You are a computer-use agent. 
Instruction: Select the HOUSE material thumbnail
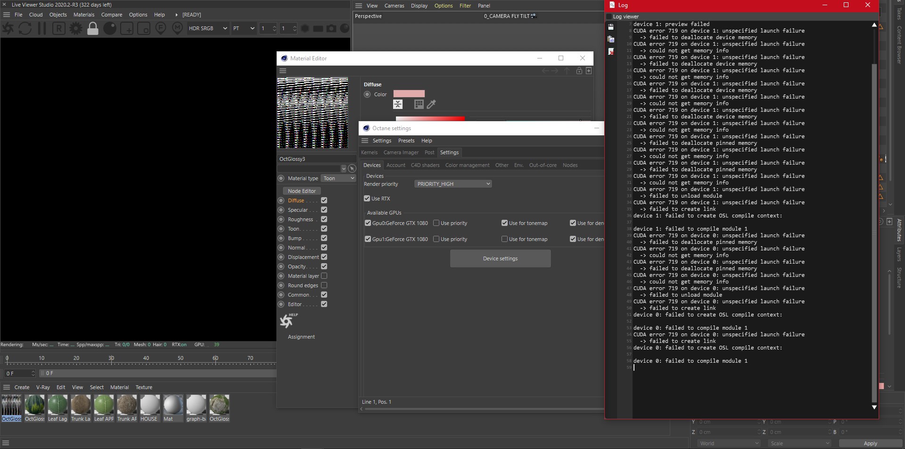(x=149, y=408)
